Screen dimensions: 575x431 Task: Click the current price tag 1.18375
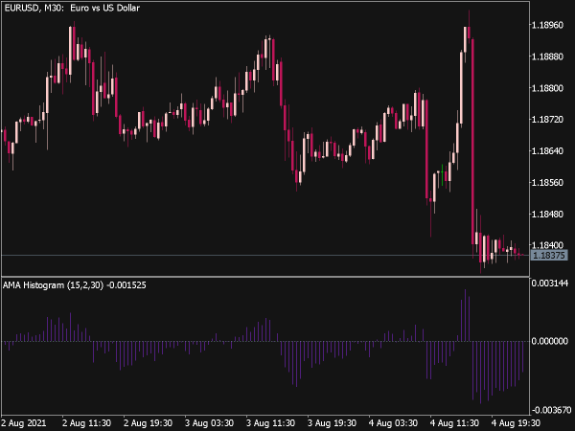pyautogui.click(x=549, y=255)
